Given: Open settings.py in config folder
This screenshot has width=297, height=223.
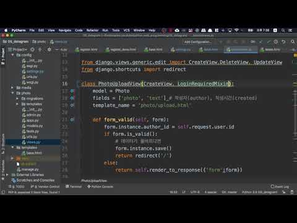Looking at the screenshot, I should (33, 71).
